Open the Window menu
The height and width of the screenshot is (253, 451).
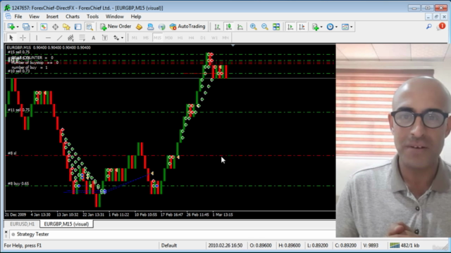[114, 17]
